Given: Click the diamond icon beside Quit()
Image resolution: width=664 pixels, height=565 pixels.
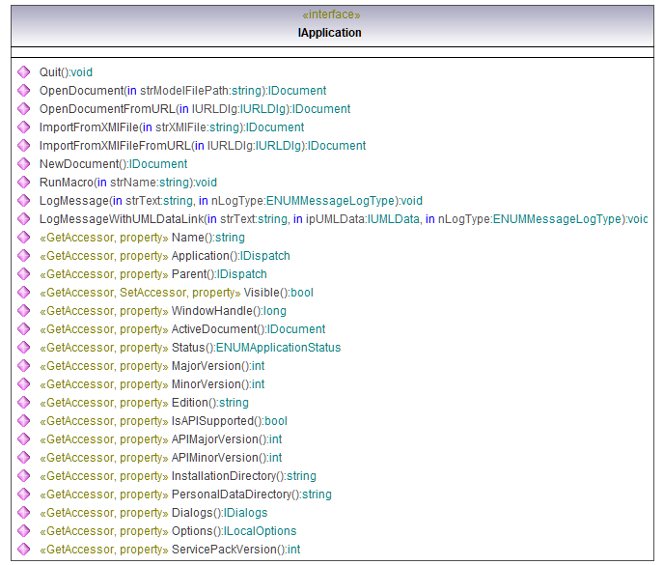Looking at the screenshot, I should (x=23, y=72).
